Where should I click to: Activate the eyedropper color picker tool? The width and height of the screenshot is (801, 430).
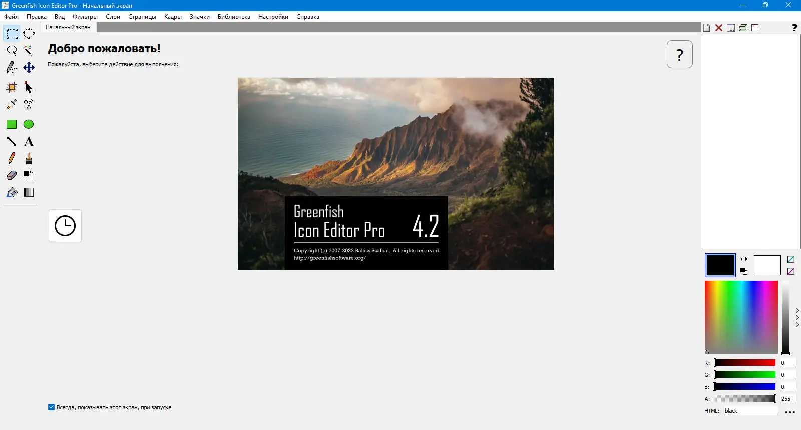12,104
